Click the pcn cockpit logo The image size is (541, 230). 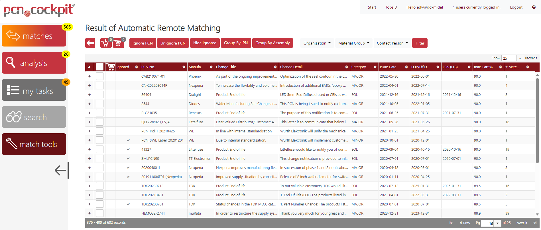tap(39, 10)
